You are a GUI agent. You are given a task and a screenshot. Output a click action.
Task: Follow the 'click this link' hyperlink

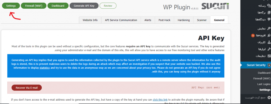(160, 100)
